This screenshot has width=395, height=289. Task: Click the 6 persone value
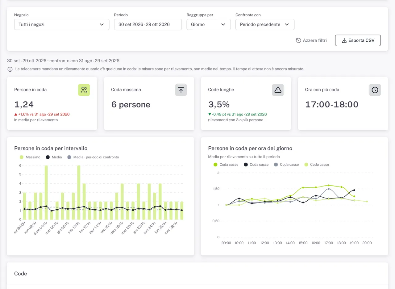click(131, 104)
